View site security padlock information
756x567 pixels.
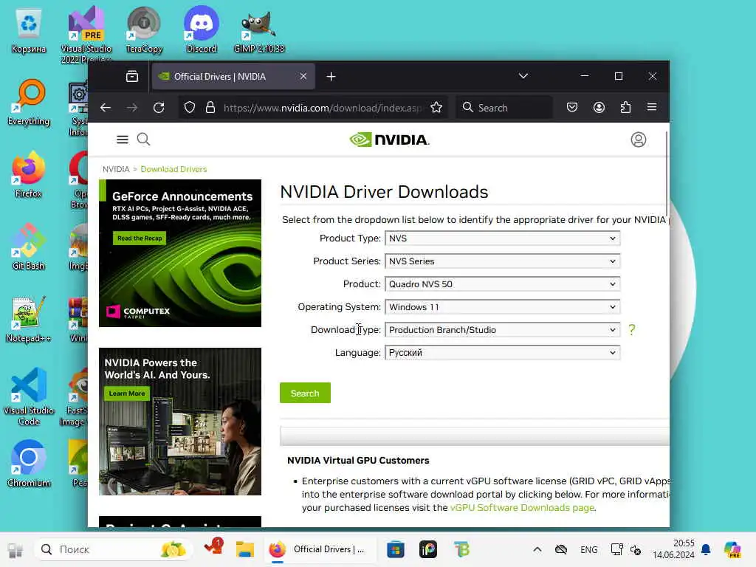(210, 107)
